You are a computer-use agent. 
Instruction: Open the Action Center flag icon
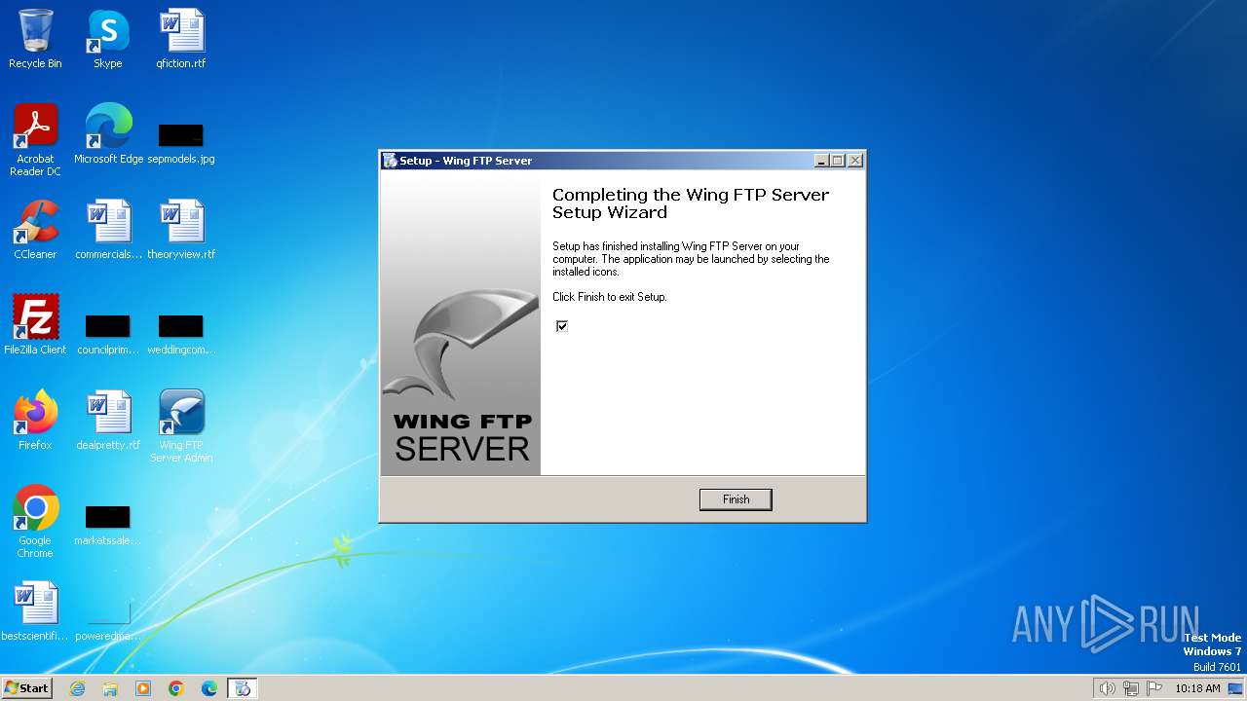(x=1154, y=688)
